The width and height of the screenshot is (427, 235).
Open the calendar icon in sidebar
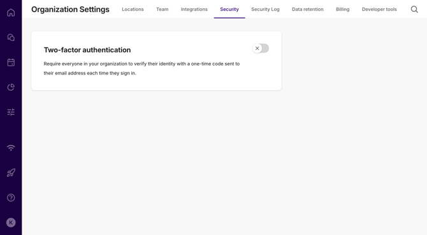click(11, 62)
